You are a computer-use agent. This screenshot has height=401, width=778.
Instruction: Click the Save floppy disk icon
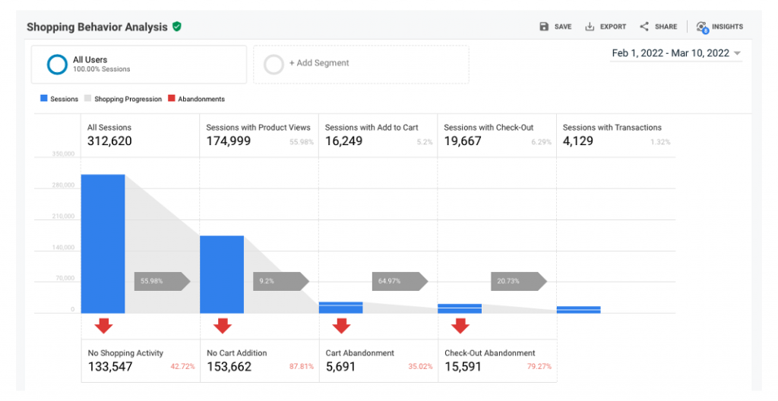pos(544,27)
